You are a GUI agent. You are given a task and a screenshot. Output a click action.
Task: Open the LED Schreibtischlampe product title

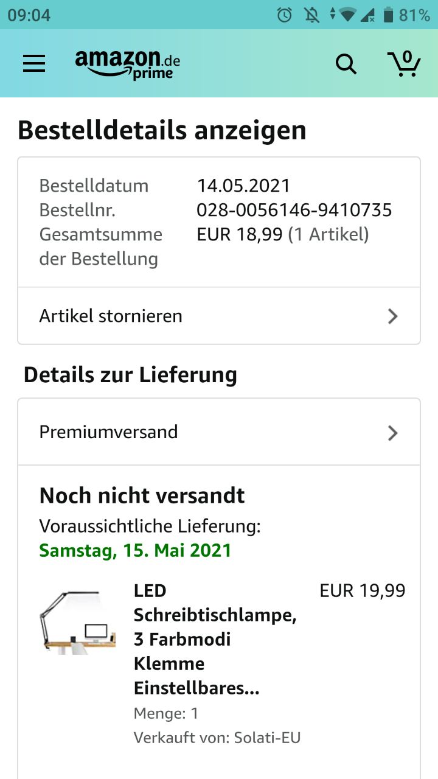[214, 639]
